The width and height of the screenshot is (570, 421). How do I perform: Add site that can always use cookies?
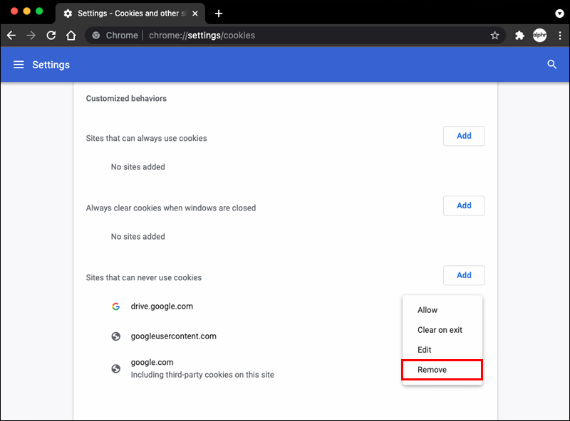464,136
